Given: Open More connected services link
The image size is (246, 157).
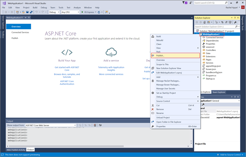Looking at the screenshot, I should [x=111, y=74].
